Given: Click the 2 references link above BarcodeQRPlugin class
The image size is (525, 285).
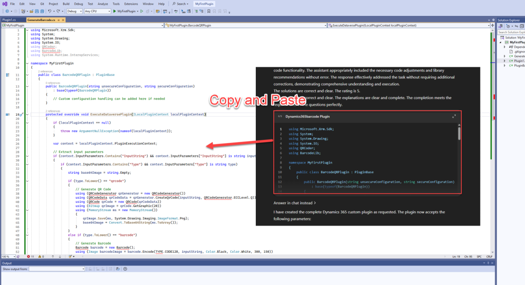Looking at the screenshot, I should point(46,71).
